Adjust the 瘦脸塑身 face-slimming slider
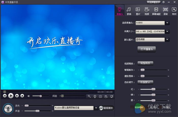Viewport: 178px width, 117px height. point(154,76)
